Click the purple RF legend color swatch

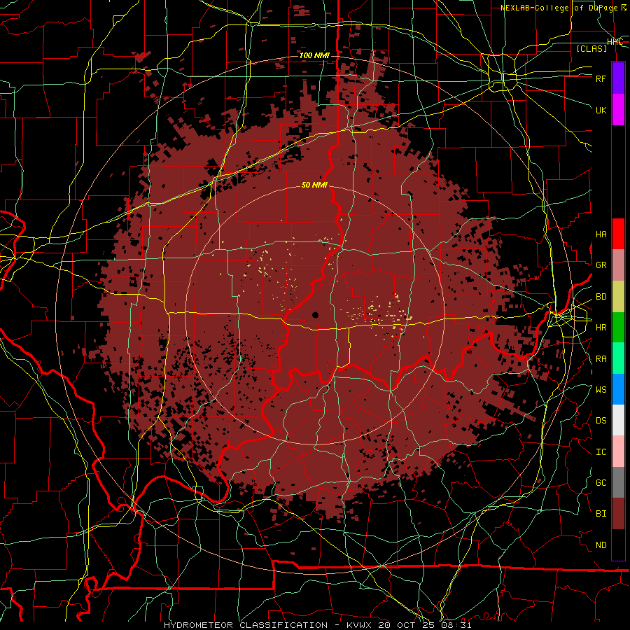tap(618, 78)
